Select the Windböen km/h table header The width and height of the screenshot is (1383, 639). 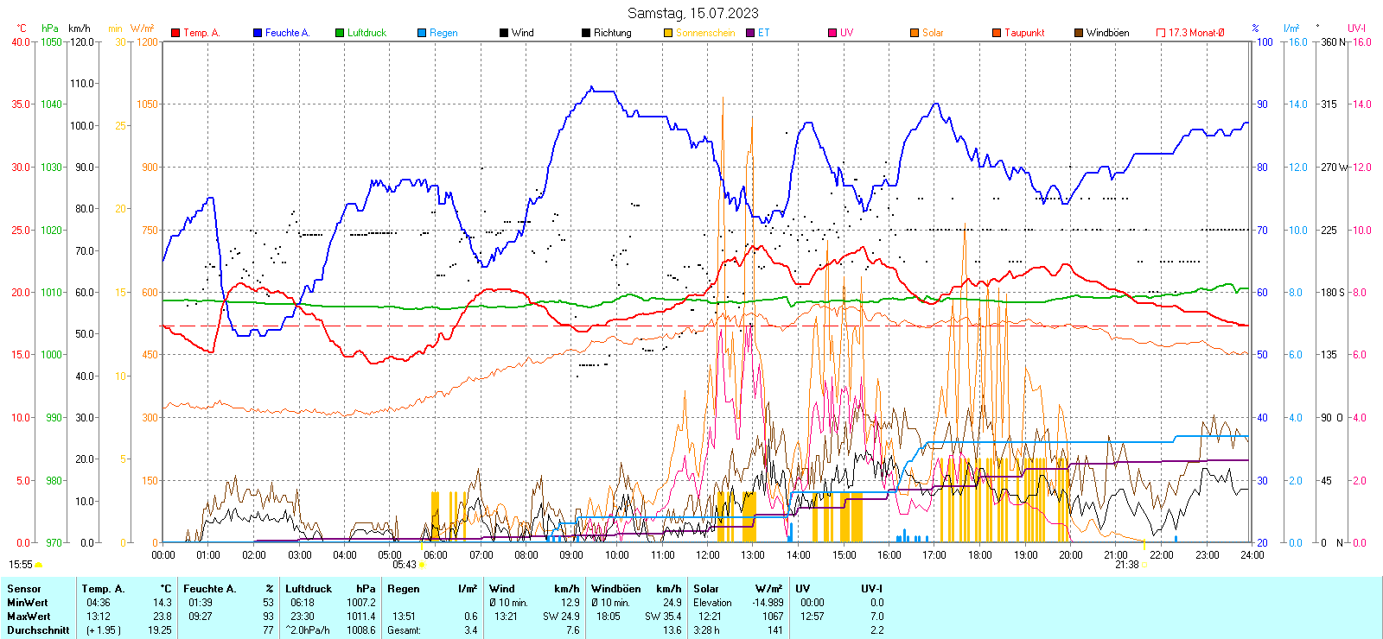pyautogui.click(x=636, y=589)
